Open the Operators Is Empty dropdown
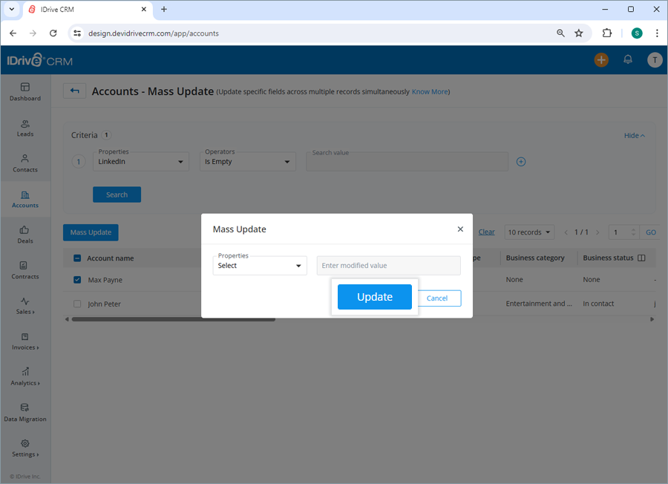 [x=247, y=161]
